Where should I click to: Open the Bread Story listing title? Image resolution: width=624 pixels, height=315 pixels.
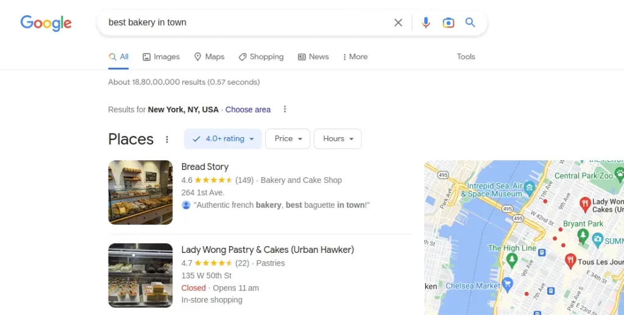(x=205, y=167)
